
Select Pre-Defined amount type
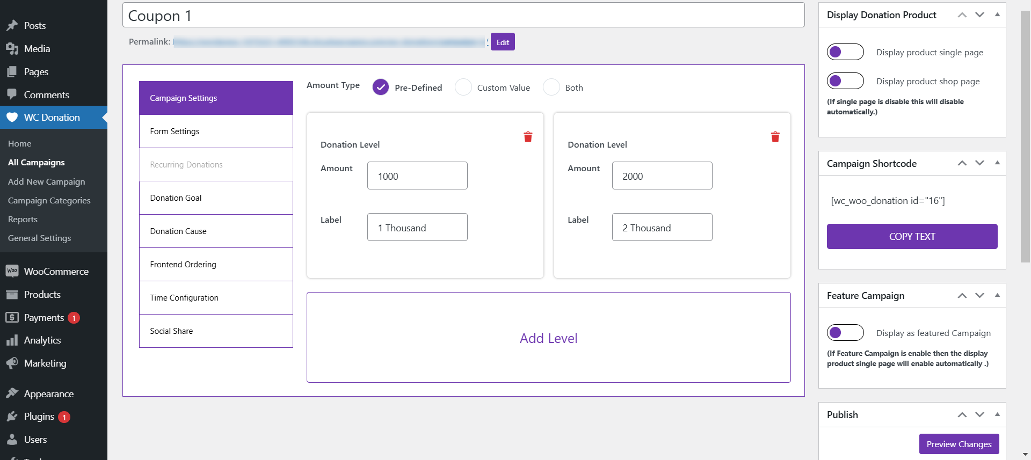(381, 87)
